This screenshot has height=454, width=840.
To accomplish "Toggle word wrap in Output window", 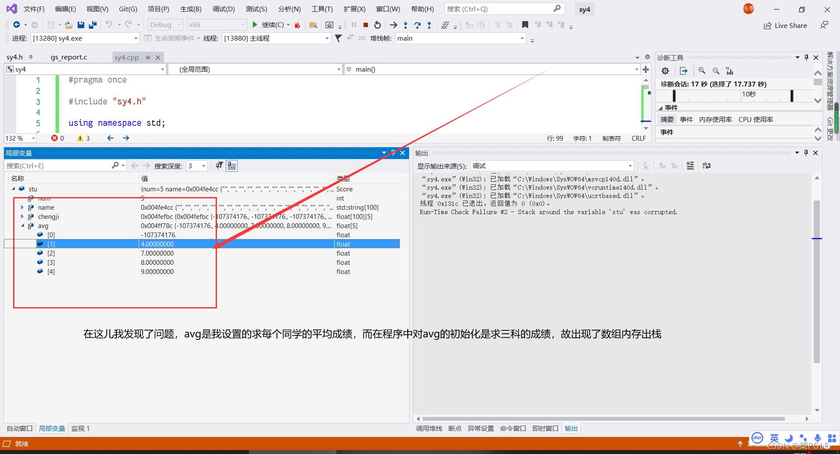I will 706,166.
